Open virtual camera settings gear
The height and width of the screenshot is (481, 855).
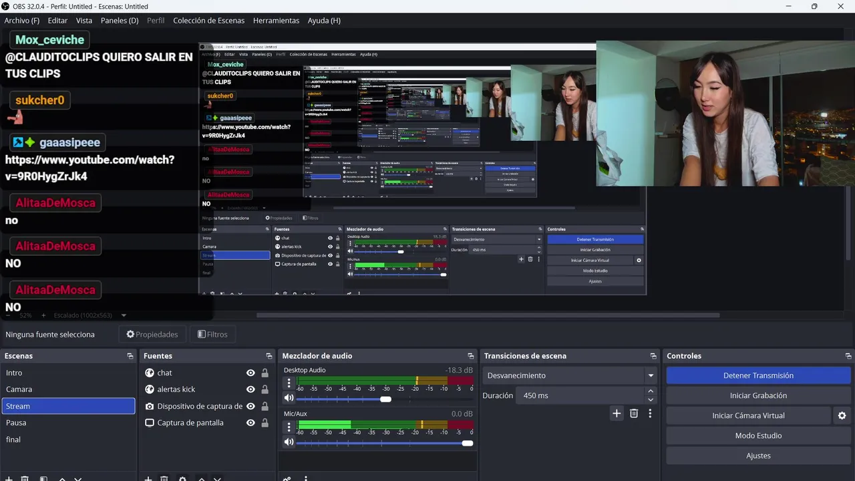click(x=842, y=416)
